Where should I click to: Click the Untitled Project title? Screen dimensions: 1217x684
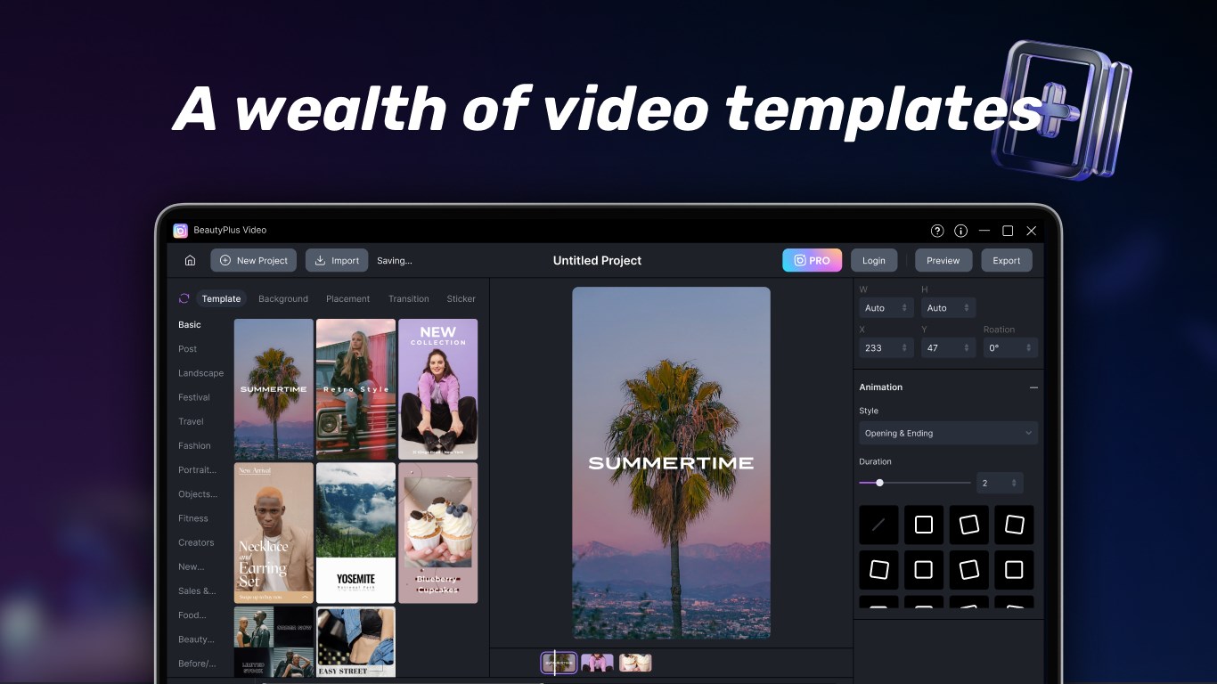(x=597, y=260)
